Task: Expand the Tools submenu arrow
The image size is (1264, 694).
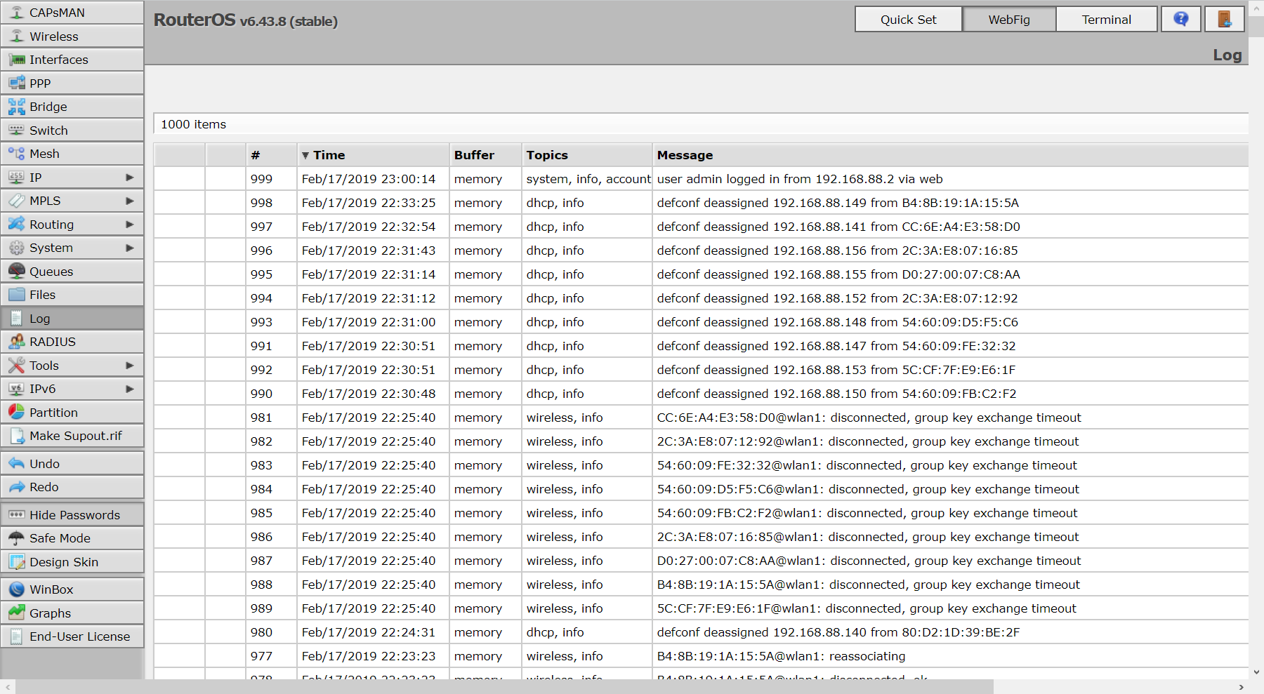Action: pos(129,366)
